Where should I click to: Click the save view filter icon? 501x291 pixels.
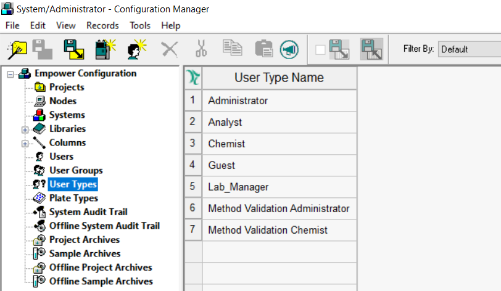tap(339, 49)
